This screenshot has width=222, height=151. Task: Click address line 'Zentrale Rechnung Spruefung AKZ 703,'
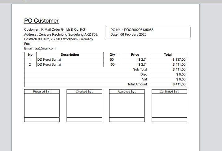(x=69, y=34)
